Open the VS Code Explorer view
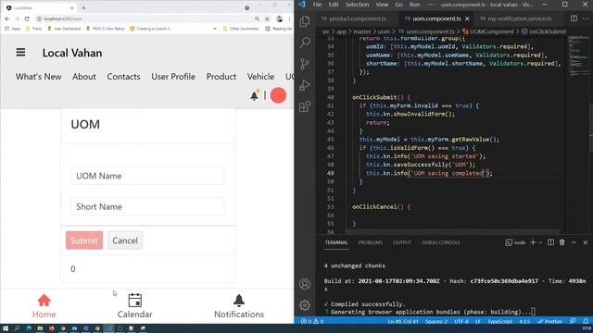 (x=305, y=21)
